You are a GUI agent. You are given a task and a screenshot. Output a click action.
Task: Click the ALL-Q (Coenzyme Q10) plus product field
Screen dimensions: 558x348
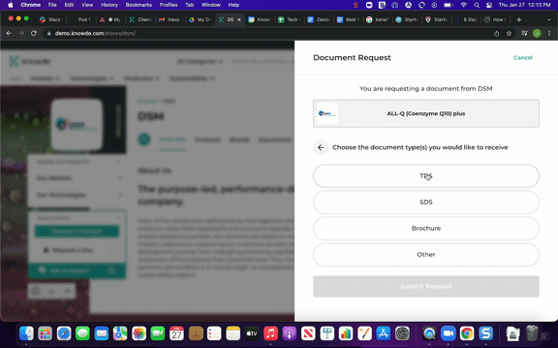pos(426,114)
